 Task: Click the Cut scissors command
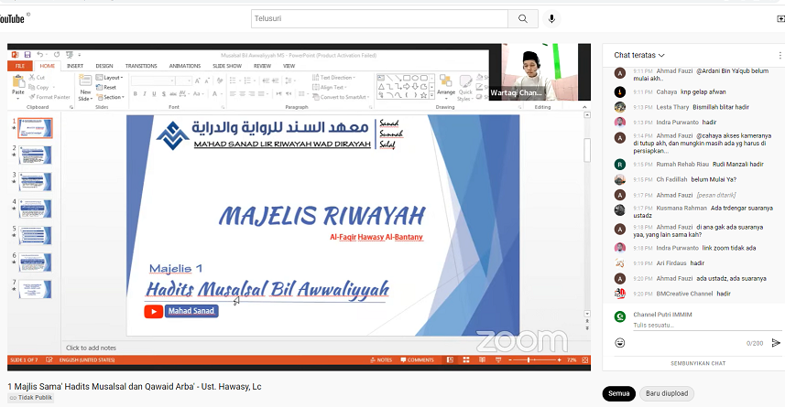point(37,78)
